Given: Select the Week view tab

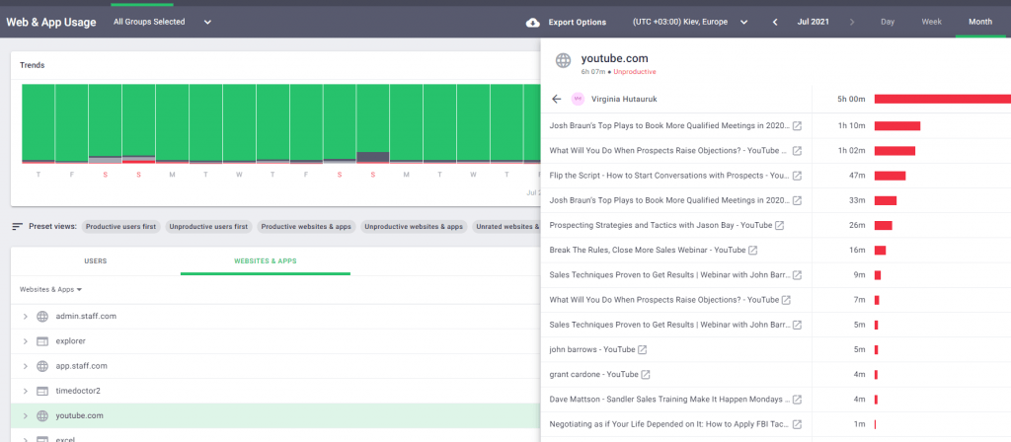Looking at the screenshot, I should click(x=931, y=22).
